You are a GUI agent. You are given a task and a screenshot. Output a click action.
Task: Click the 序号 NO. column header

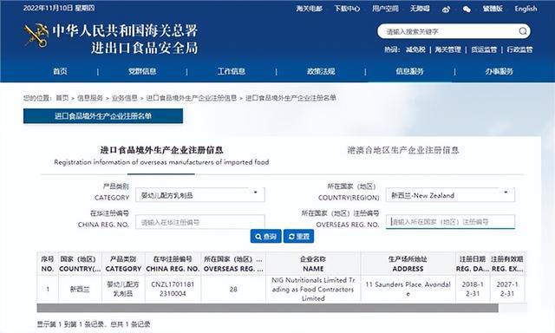click(48, 264)
